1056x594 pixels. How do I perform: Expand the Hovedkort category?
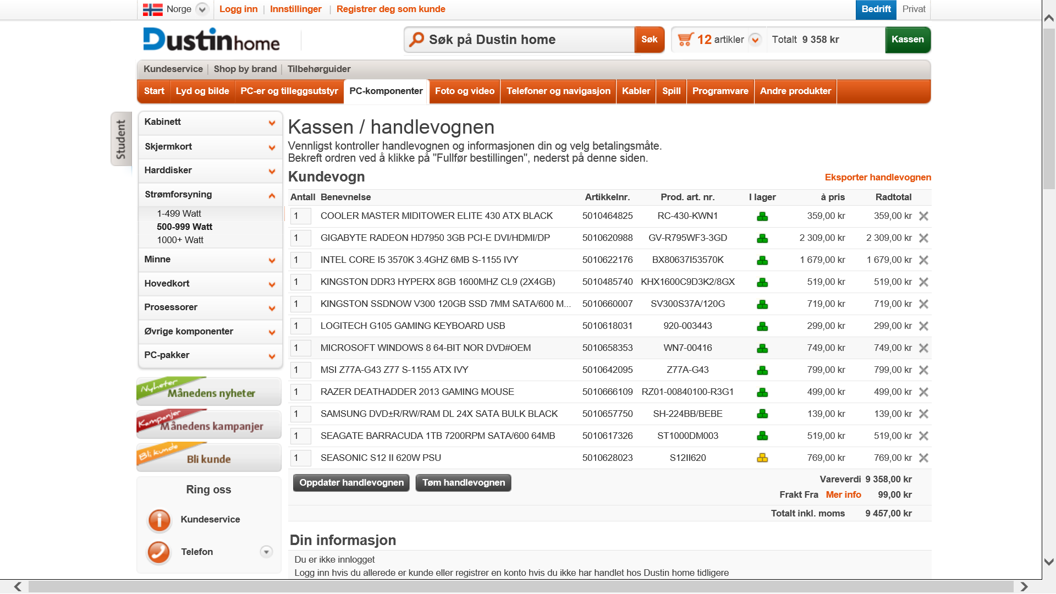tap(272, 285)
